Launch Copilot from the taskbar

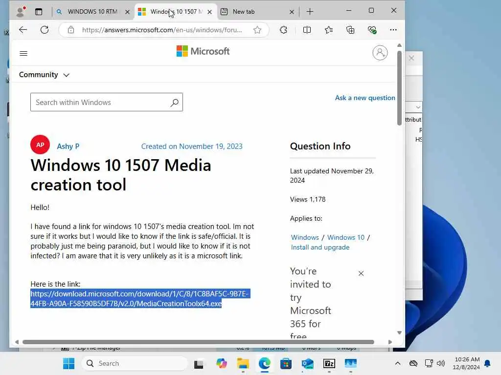point(221,363)
